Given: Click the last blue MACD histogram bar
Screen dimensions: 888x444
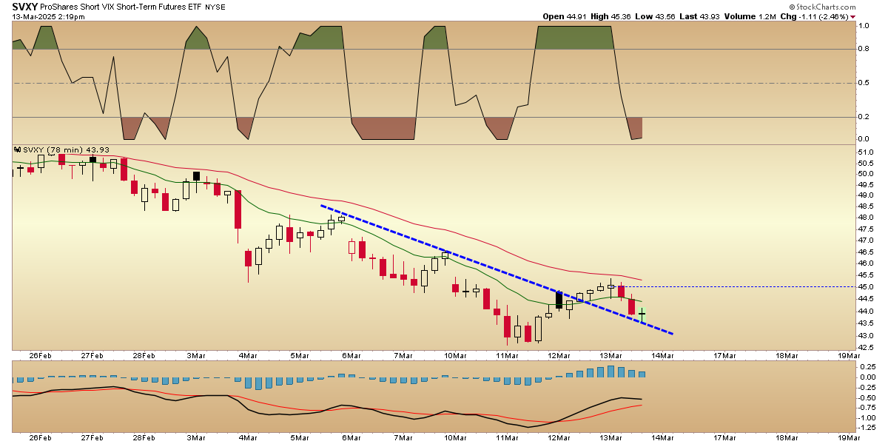Looking at the screenshot, I should tap(642, 374).
